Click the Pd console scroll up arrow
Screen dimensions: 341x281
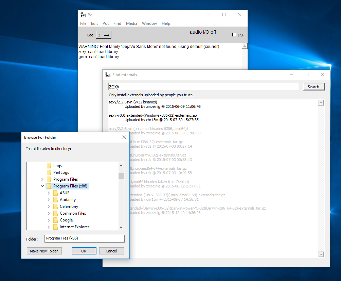[x=245, y=46]
